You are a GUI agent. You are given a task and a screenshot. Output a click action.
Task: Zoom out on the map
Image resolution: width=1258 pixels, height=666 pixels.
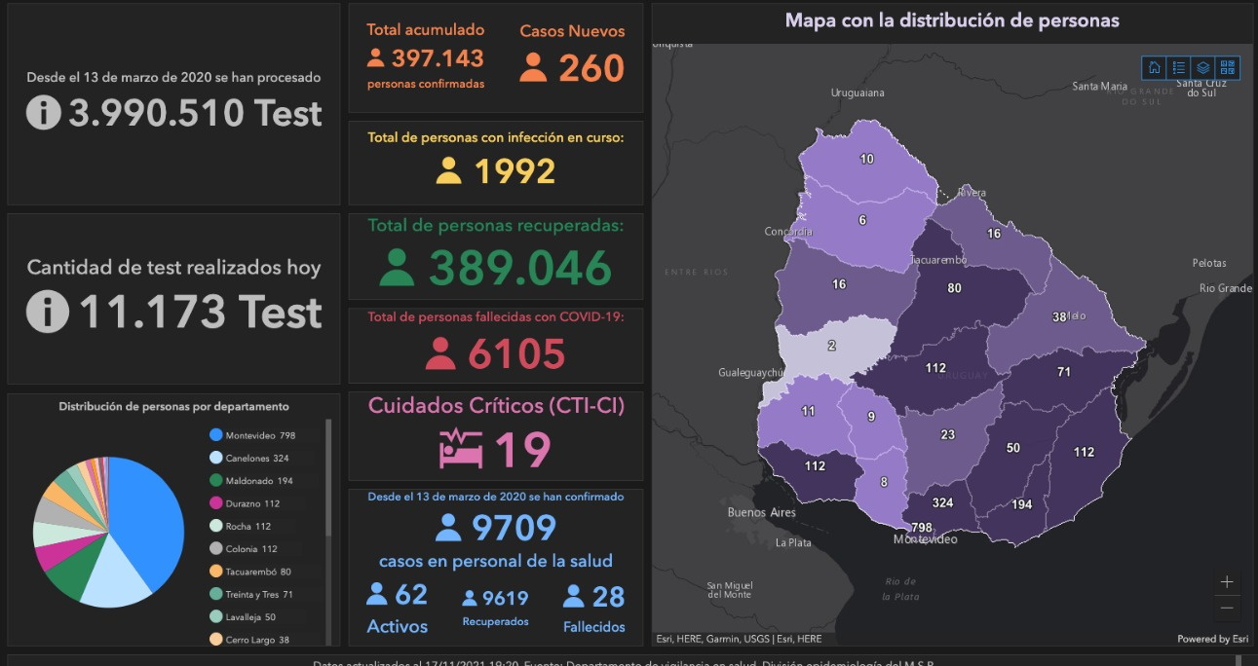[x=1227, y=608]
